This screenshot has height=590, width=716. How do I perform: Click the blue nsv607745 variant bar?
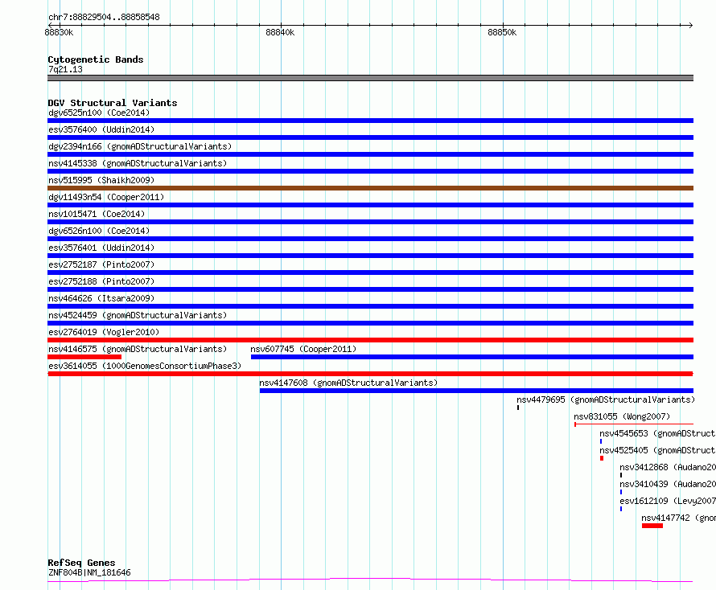coord(472,357)
